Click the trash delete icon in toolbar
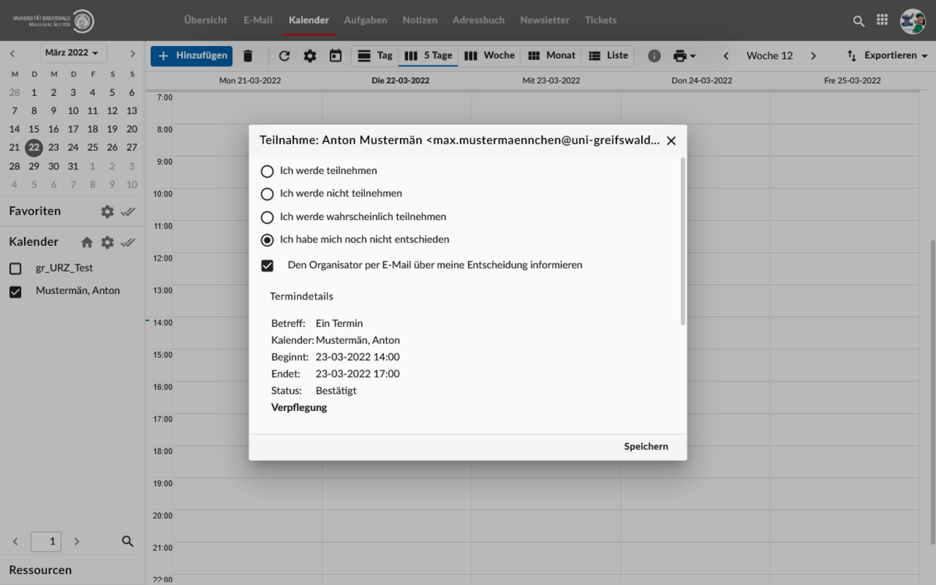Screen dimensions: 936x585 [x=248, y=56]
